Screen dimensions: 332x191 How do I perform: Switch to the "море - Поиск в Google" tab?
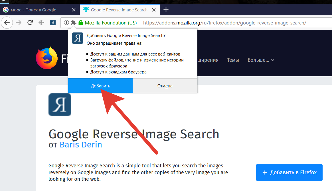33,10
